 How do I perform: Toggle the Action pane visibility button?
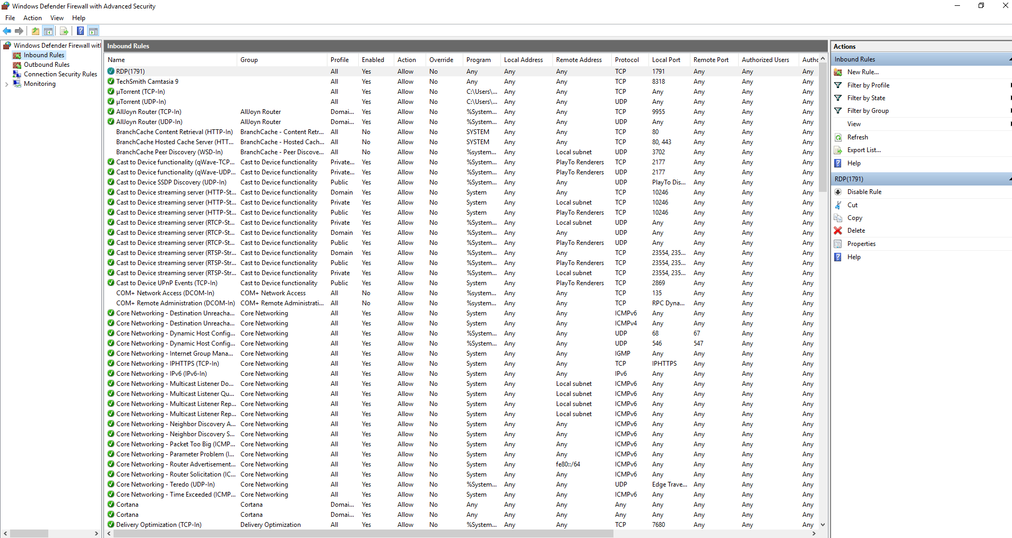pyautogui.click(x=93, y=31)
